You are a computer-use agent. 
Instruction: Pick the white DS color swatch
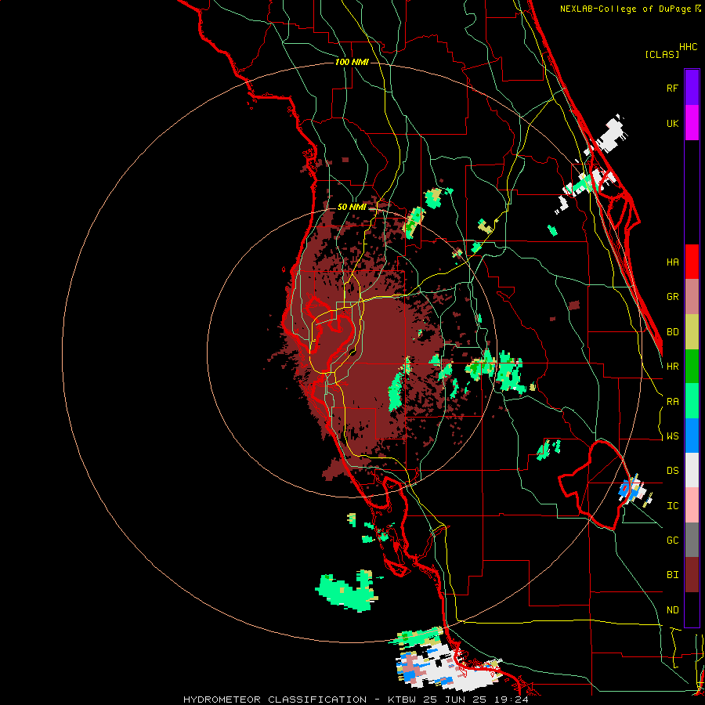(692, 470)
